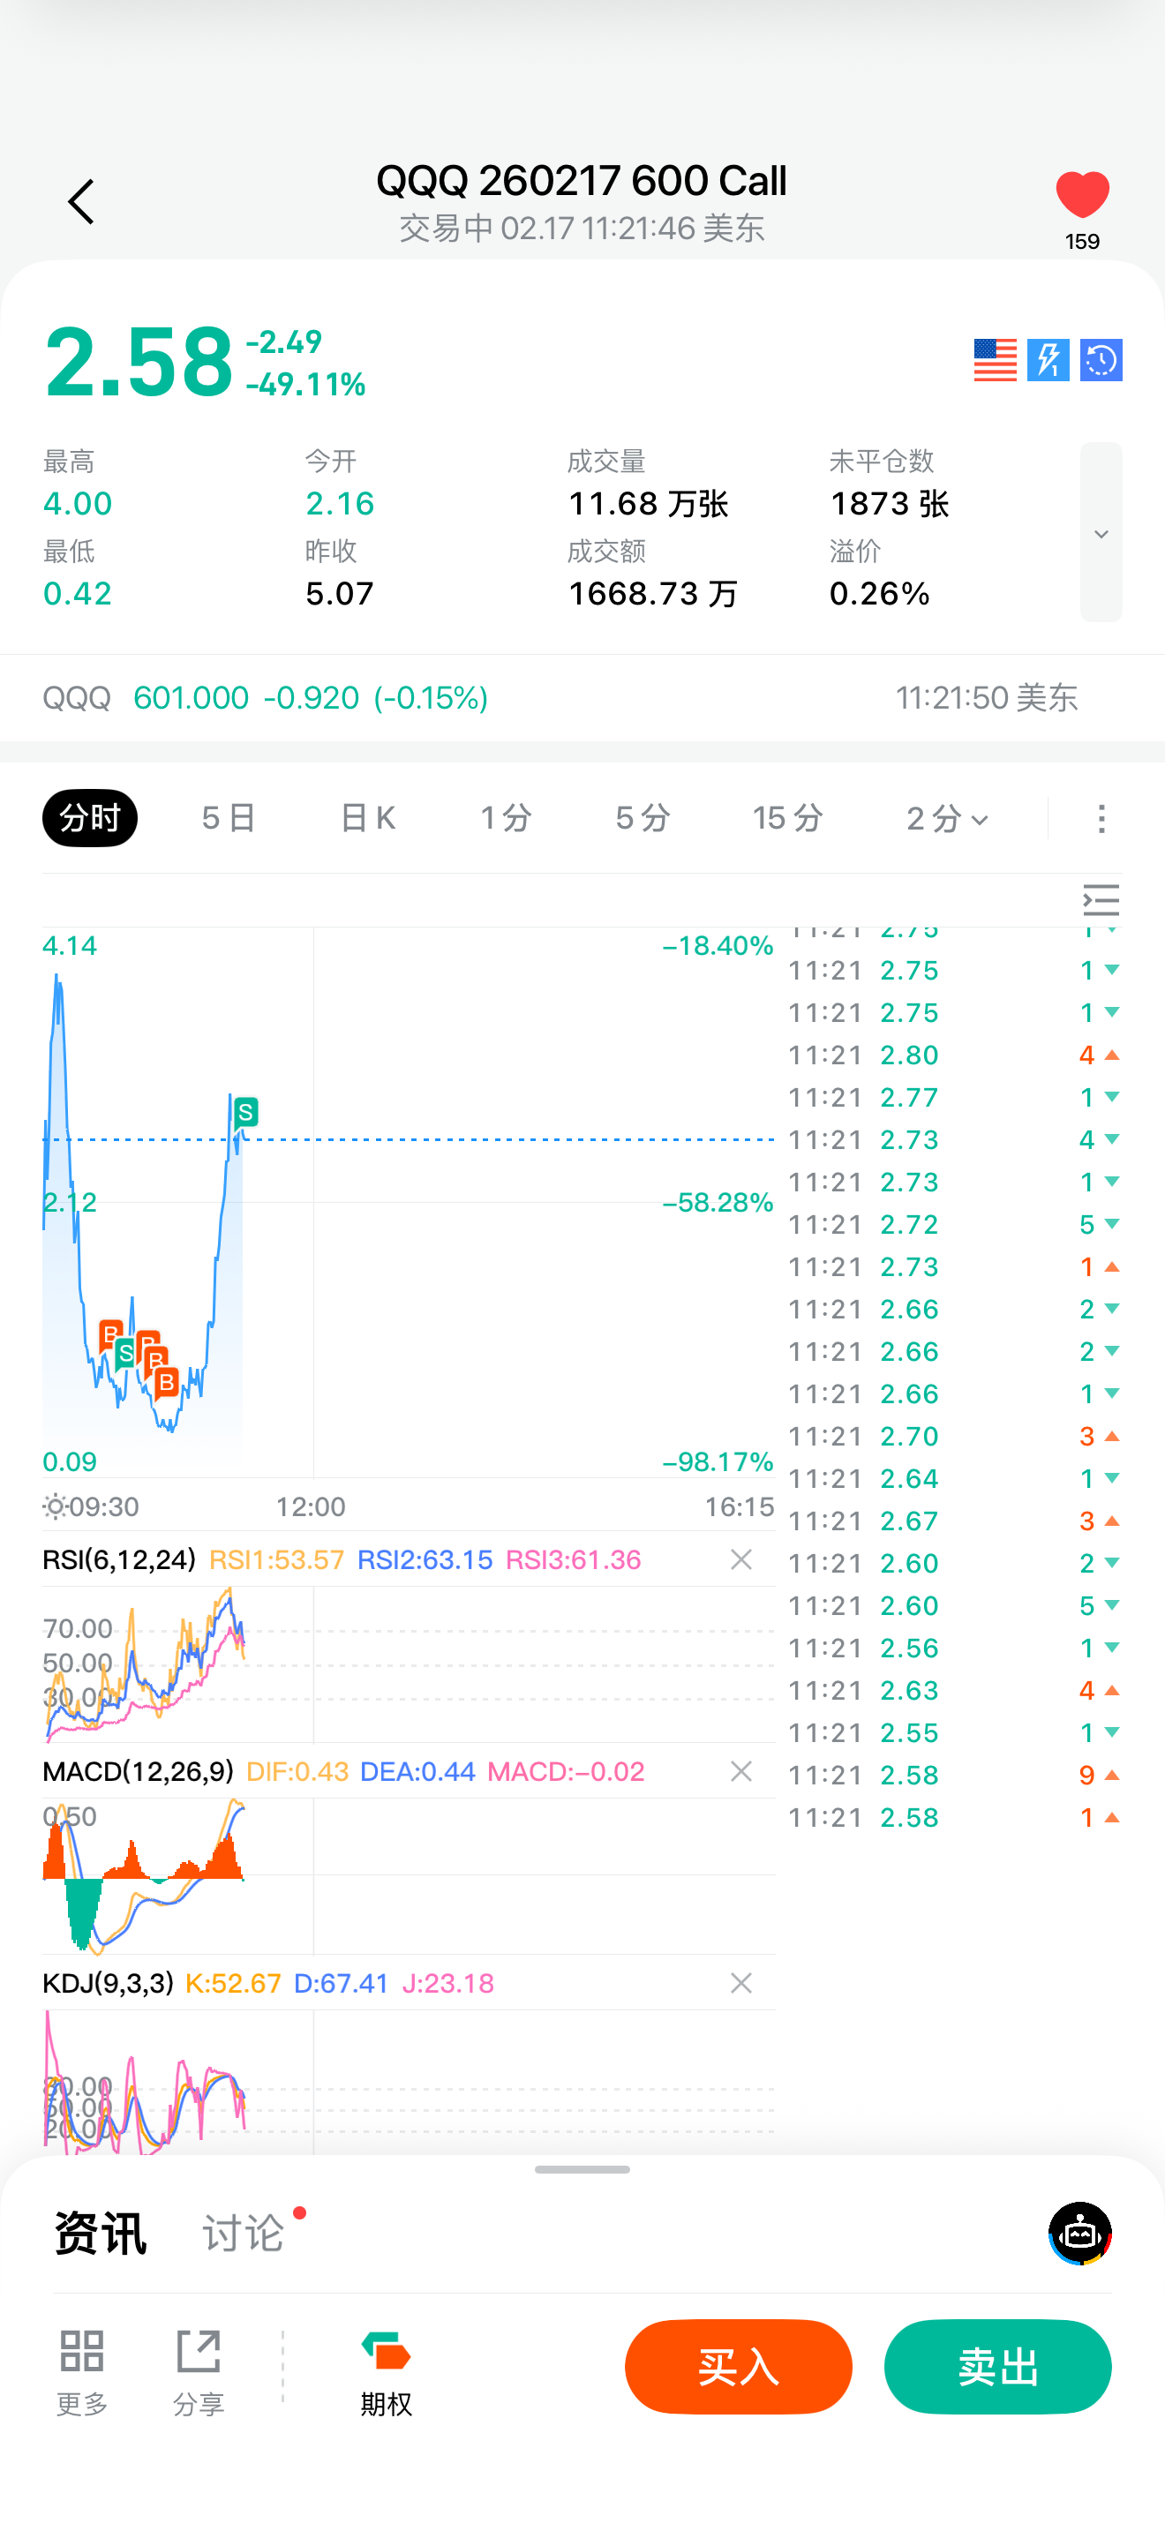
Task: Tap the AI robot assistant icon
Action: tap(1079, 2234)
